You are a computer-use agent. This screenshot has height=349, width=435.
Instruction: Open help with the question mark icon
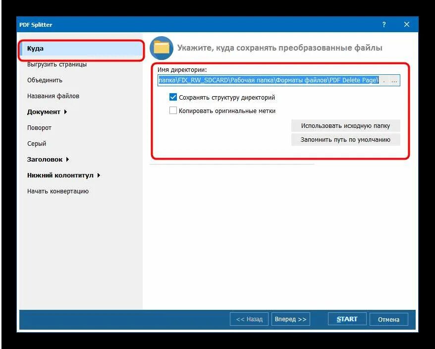tap(384, 24)
